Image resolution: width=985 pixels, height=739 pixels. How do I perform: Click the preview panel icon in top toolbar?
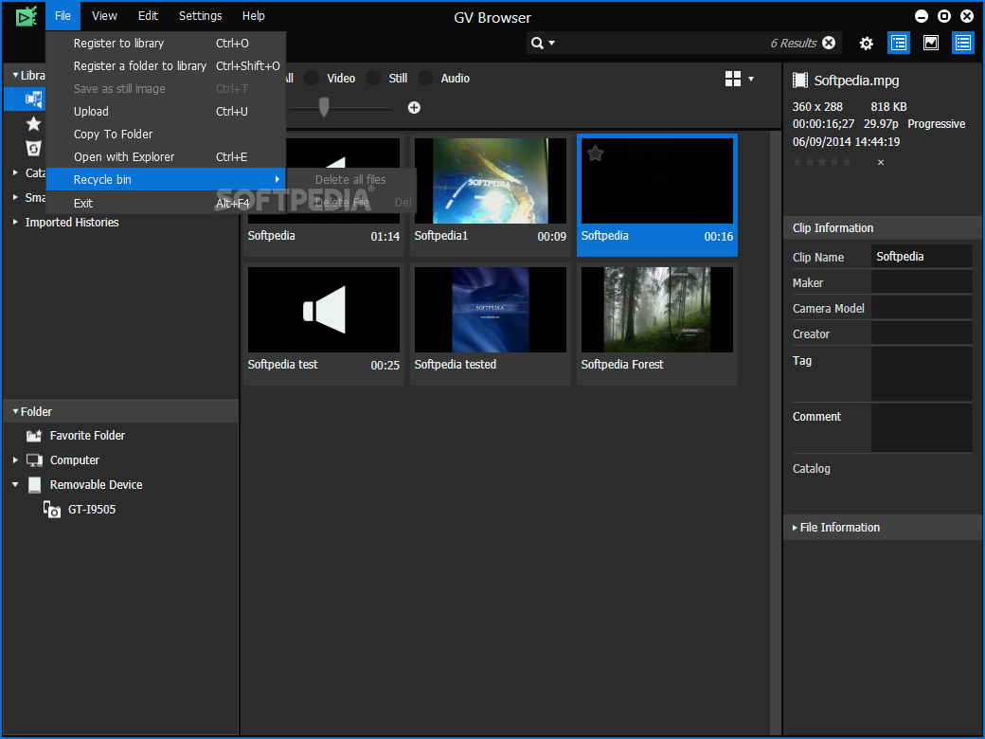(x=930, y=43)
